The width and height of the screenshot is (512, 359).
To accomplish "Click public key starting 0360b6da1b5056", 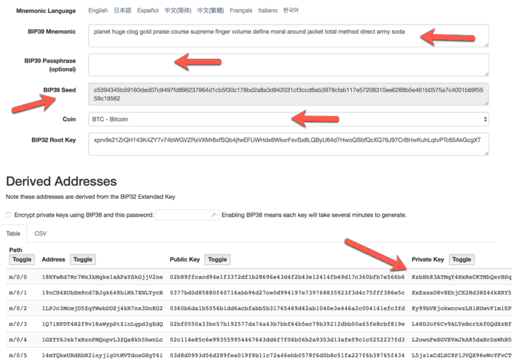I will pyautogui.click(x=288, y=309).
